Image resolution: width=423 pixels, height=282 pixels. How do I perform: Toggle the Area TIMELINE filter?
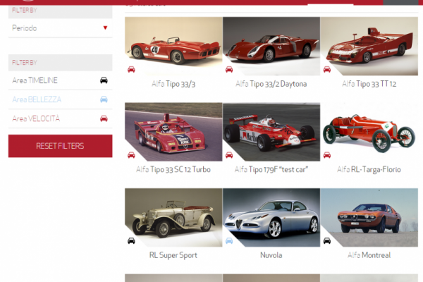pyautogui.click(x=35, y=80)
